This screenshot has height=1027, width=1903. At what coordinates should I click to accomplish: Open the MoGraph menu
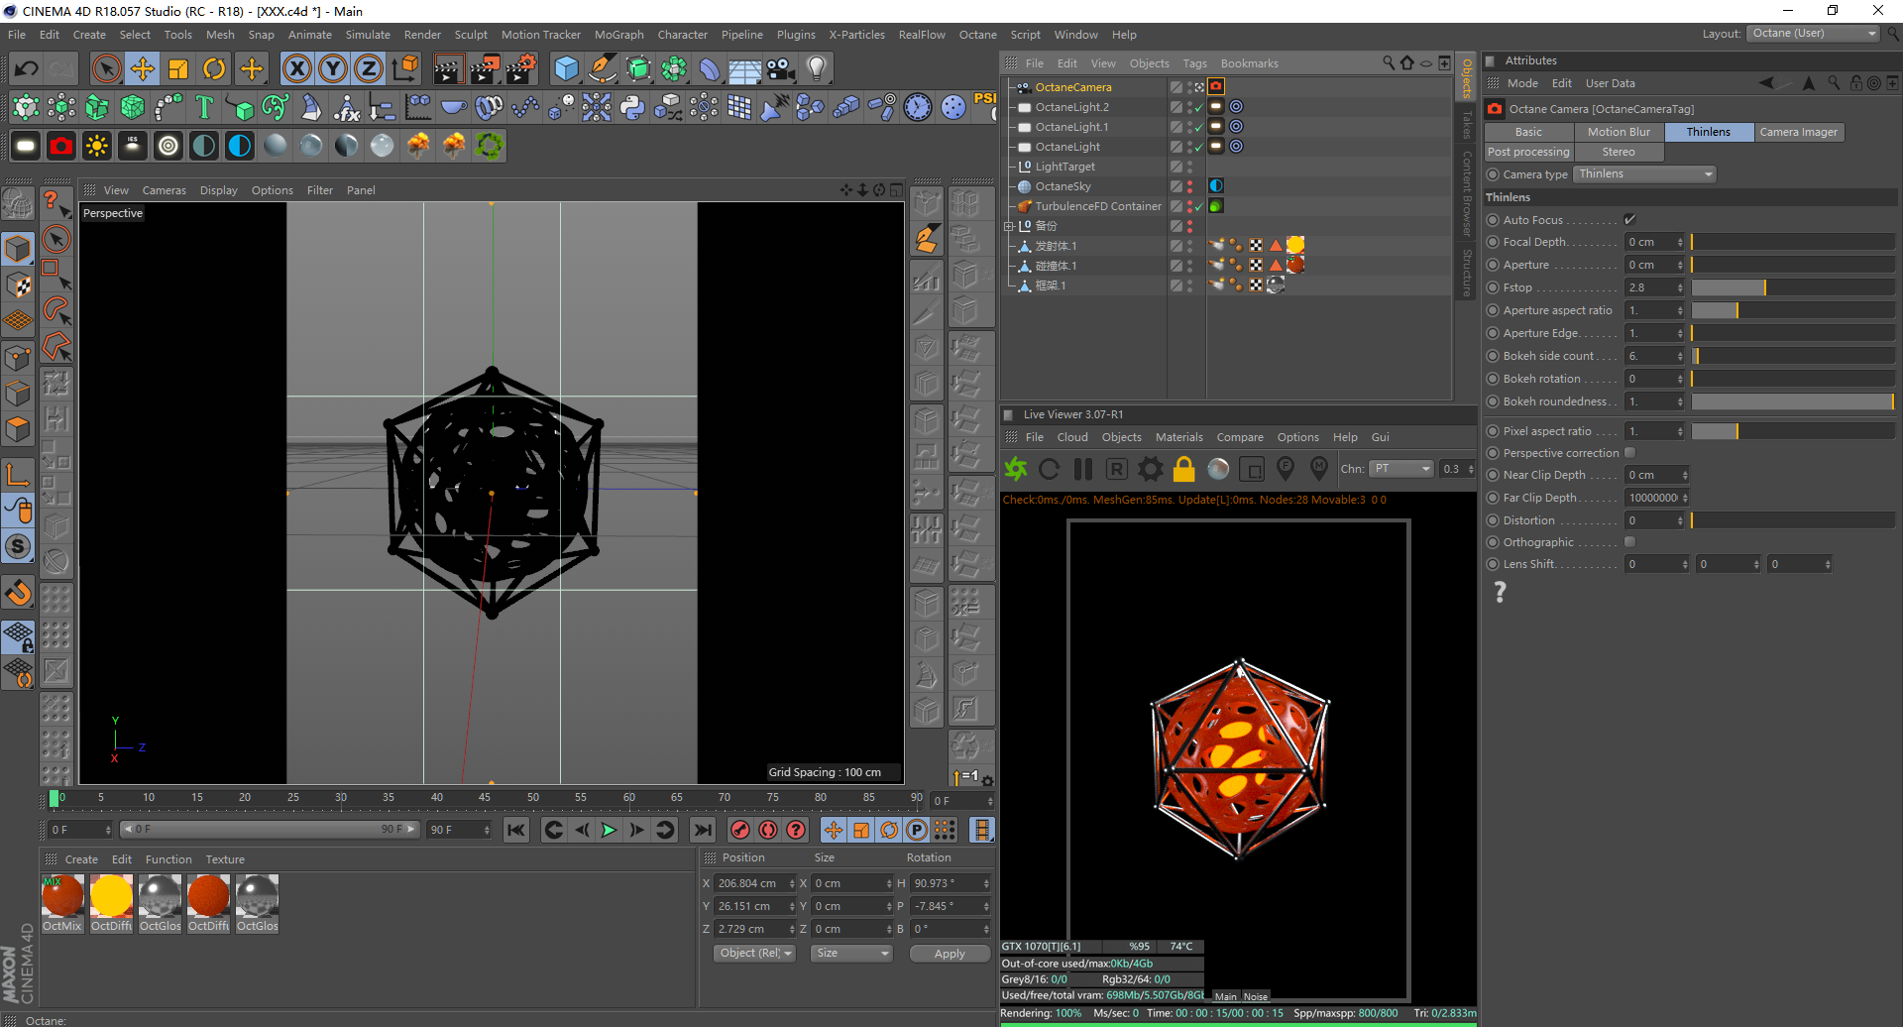pyautogui.click(x=619, y=35)
